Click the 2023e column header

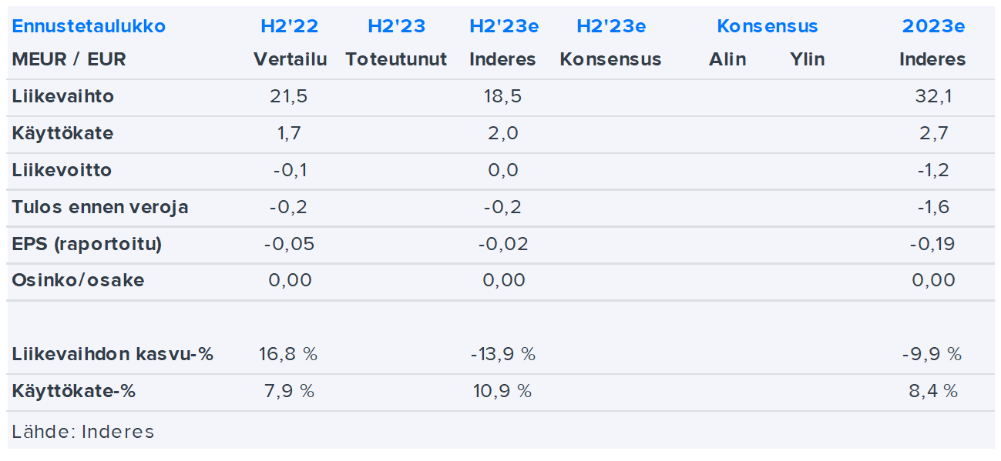[933, 26]
